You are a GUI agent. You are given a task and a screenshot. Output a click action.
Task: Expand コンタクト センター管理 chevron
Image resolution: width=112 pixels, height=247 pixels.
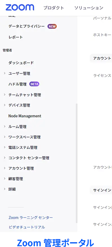[x=5, y=158]
